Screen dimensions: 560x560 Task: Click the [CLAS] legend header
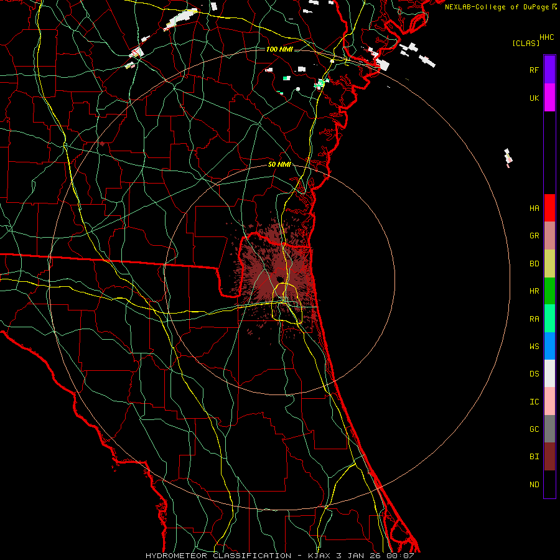click(x=526, y=43)
